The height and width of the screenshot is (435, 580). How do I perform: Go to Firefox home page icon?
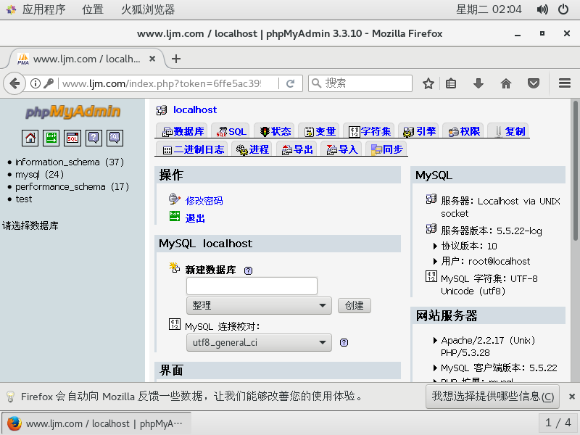pyautogui.click(x=505, y=83)
